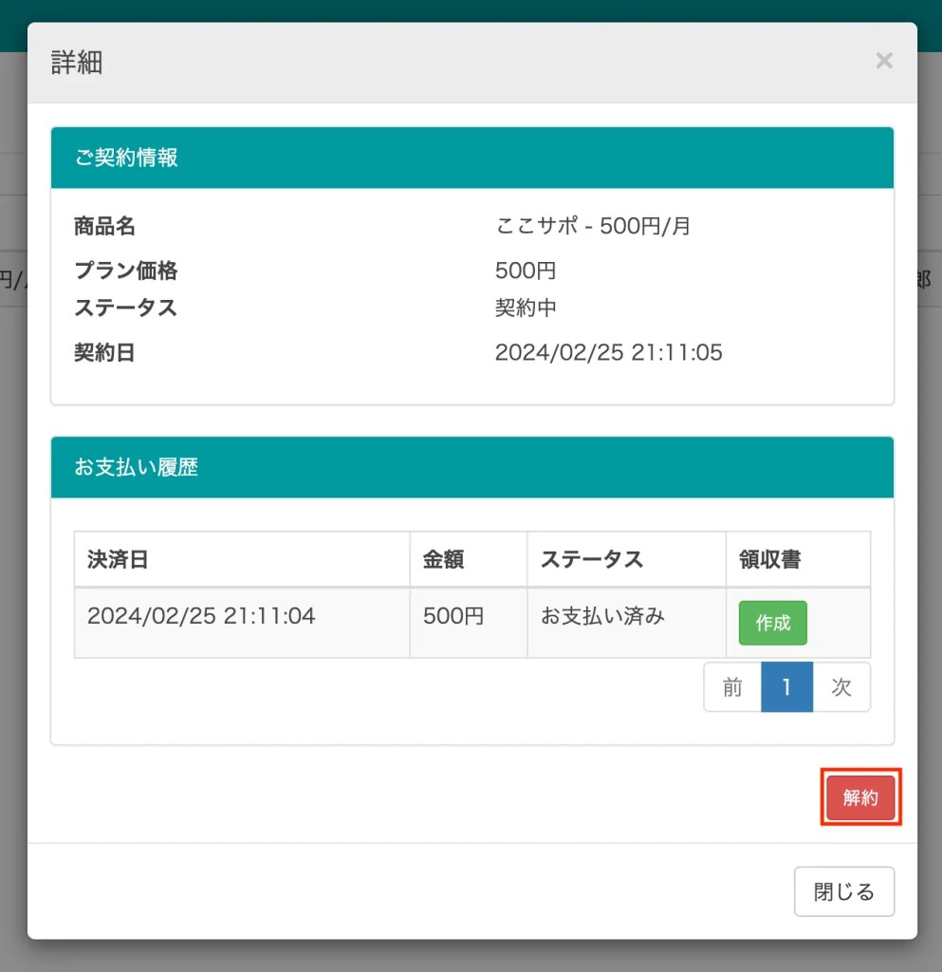Click the 500円 amount cell in payment history
The image size is (942, 972).
pyautogui.click(x=453, y=616)
